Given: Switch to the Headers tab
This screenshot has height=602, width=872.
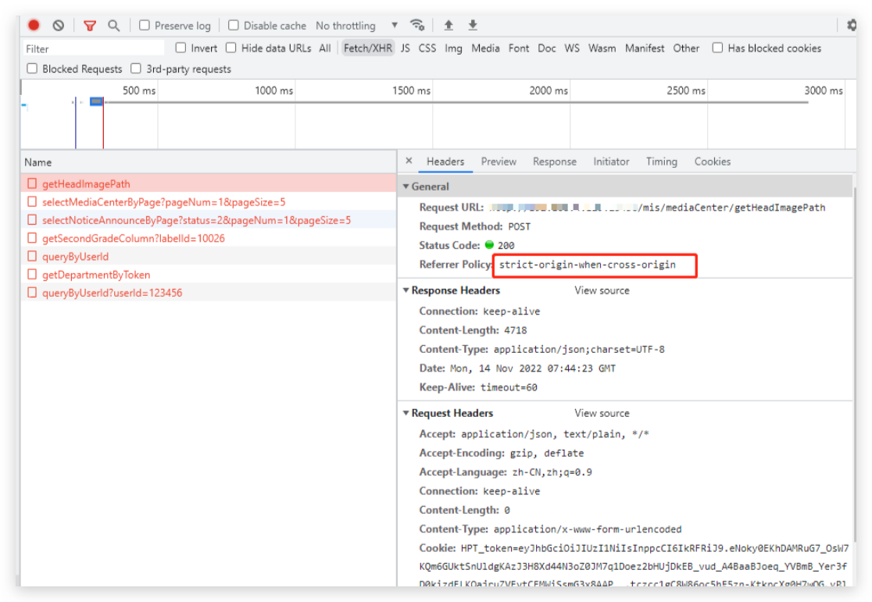Looking at the screenshot, I should pyautogui.click(x=445, y=161).
